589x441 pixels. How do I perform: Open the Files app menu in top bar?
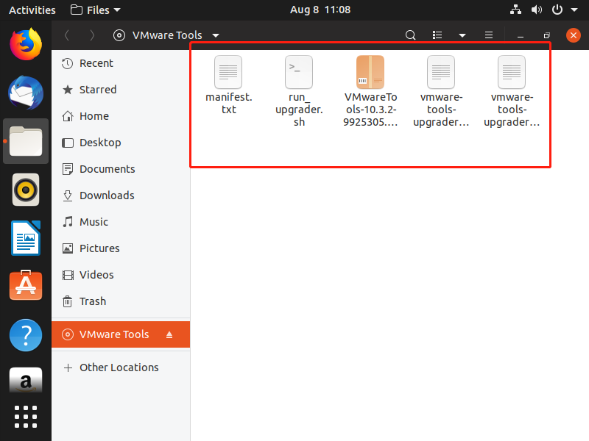click(96, 10)
